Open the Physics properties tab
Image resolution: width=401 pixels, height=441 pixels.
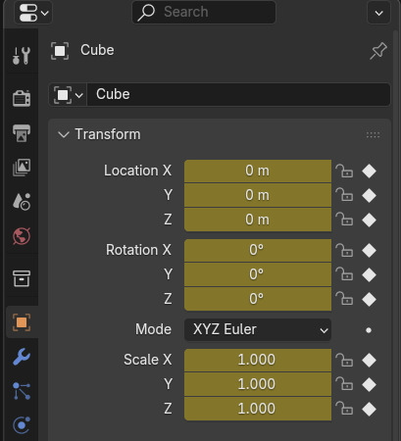pyautogui.click(x=22, y=425)
